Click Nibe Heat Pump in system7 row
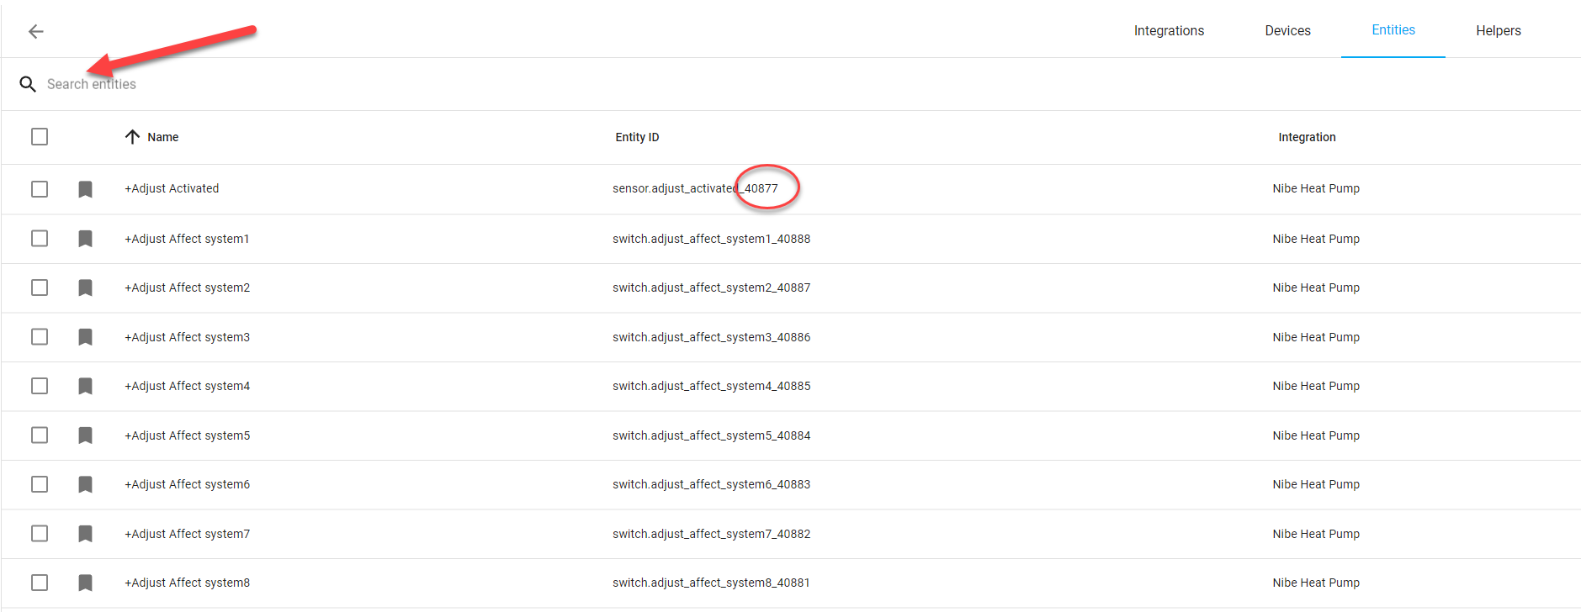Viewport: 1581px width, 612px height. tap(1316, 534)
